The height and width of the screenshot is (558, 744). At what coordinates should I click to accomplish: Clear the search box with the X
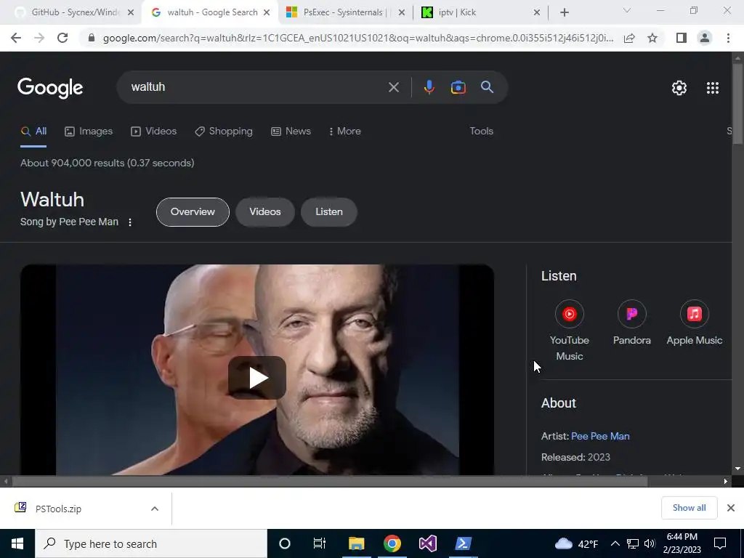pyautogui.click(x=393, y=87)
